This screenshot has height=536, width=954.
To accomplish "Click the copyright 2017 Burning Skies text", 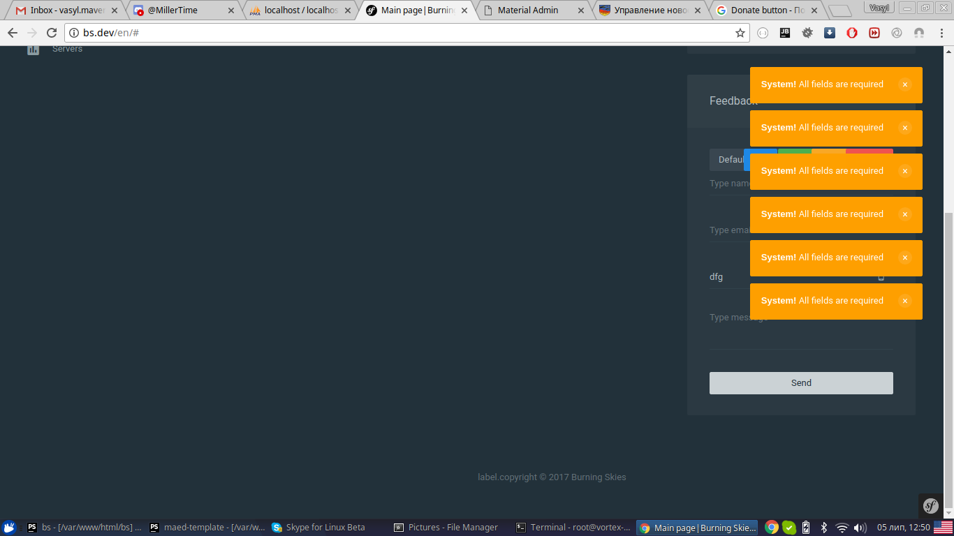I will click(x=552, y=477).
